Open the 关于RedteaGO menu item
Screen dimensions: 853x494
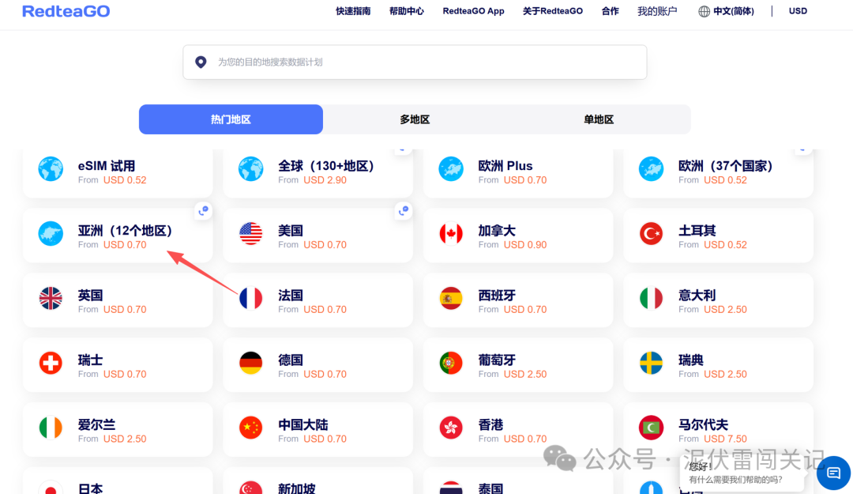(x=553, y=11)
